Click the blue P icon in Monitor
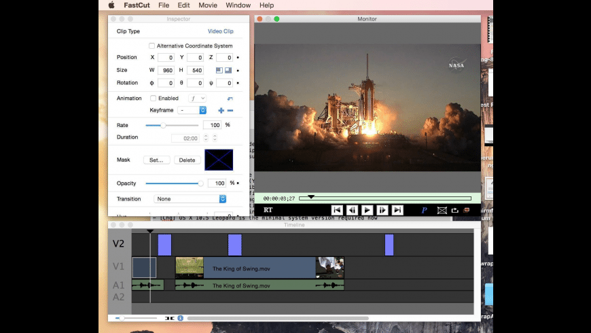 click(424, 210)
